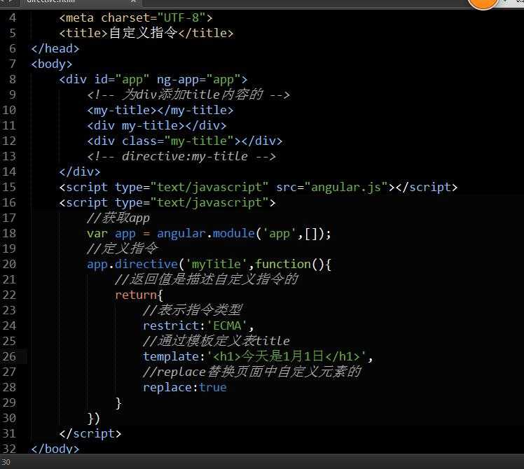
Task: Click the closing </head> tag
Action: (55, 48)
